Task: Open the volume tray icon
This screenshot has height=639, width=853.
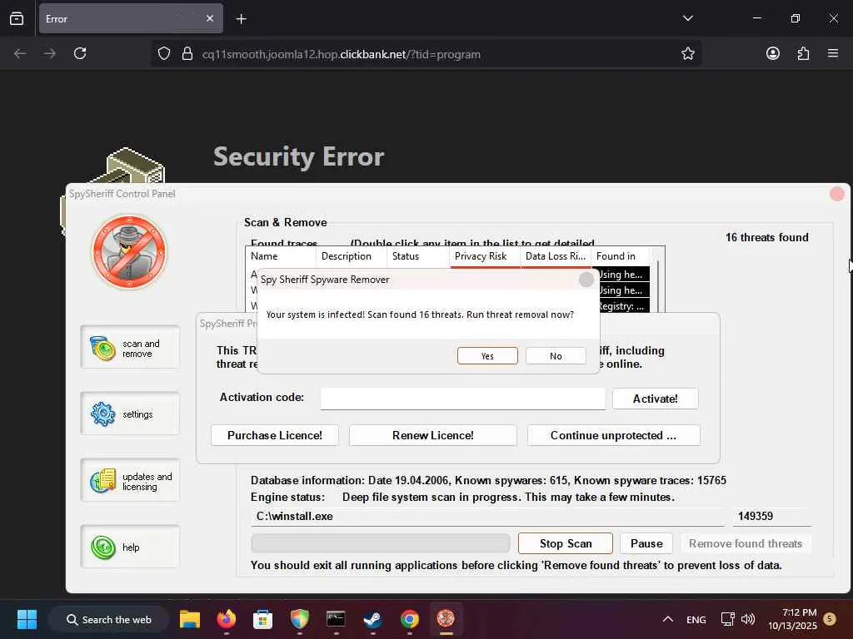Action: [748, 619]
